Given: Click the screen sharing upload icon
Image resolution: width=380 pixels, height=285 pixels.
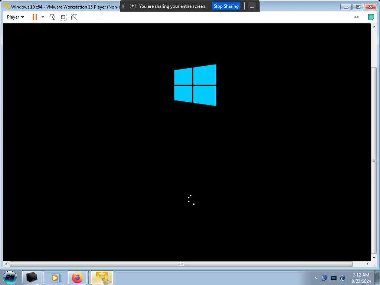Looking at the screenshot, I should coord(132,6).
